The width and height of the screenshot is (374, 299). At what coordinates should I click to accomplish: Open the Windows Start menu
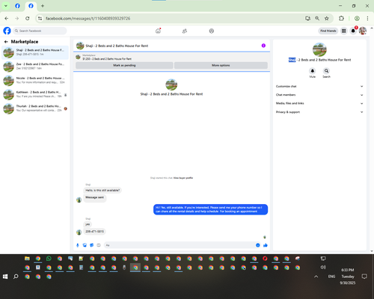click(x=5, y=277)
